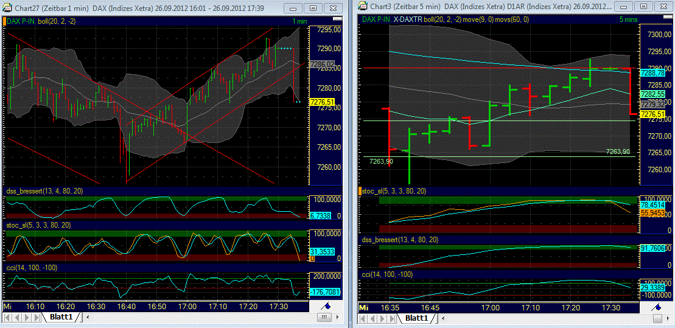This screenshot has height=328, width=675.
Task: Click the 'Mi' weekday label in Chart27
Action: [x=7, y=307]
